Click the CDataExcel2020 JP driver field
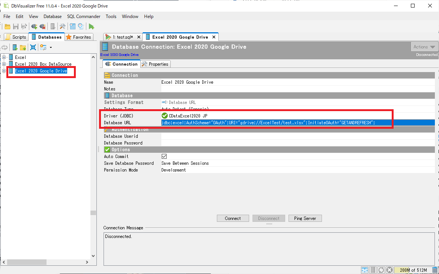This screenshot has width=439, height=274. (298, 116)
